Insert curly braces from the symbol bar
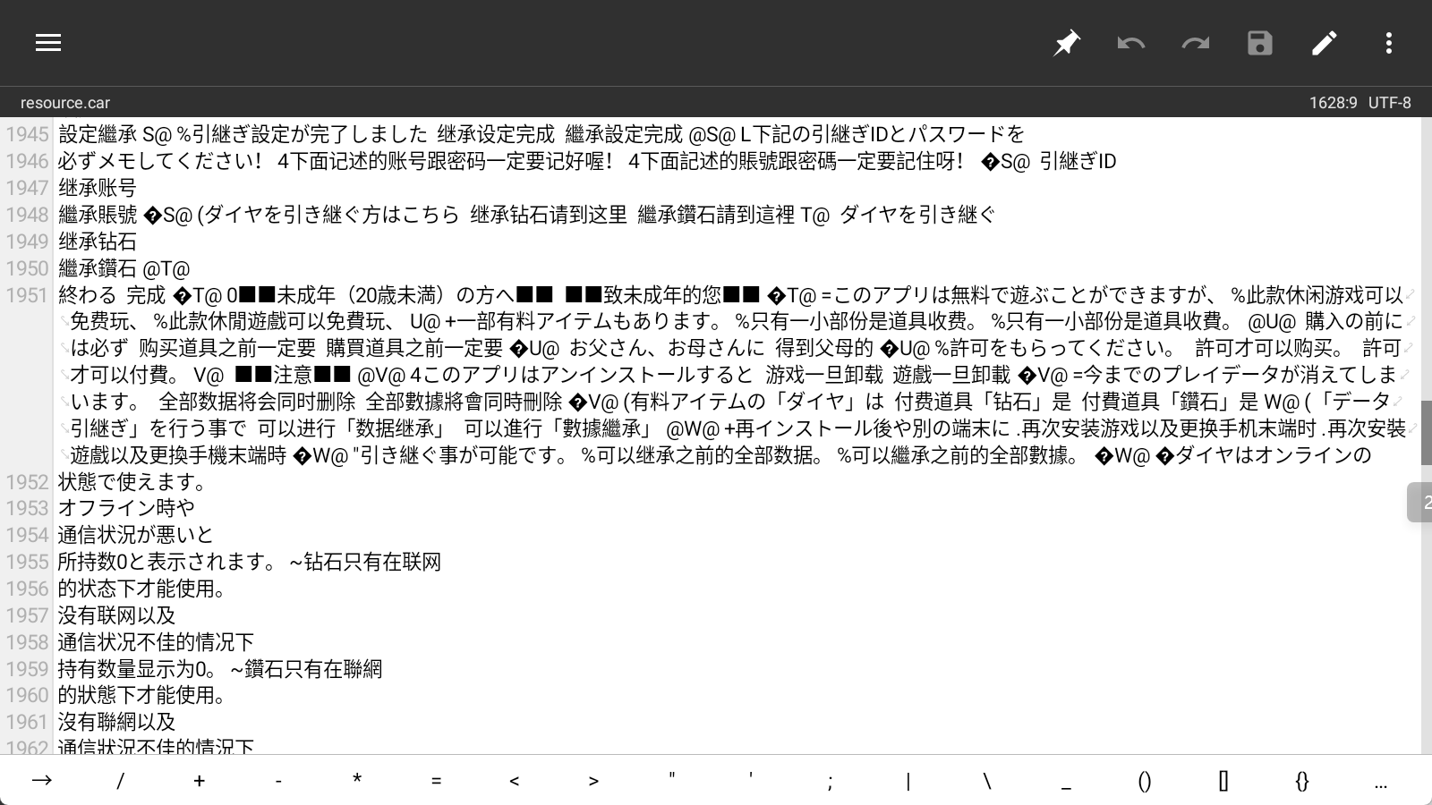 click(1301, 780)
